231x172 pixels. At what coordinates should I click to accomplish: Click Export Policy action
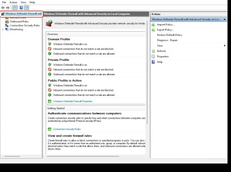(165, 30)
